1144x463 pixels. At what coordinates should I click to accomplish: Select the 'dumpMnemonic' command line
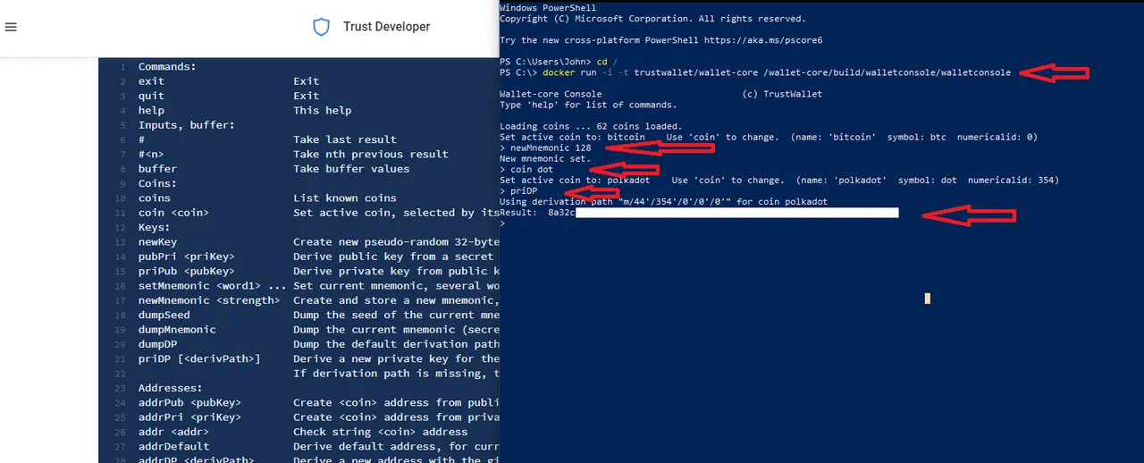click(x=177, y=329)
